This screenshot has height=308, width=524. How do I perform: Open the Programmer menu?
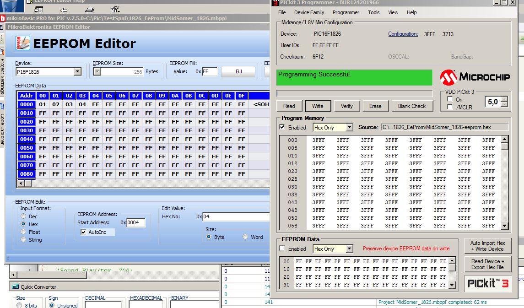tap(346, 12)
